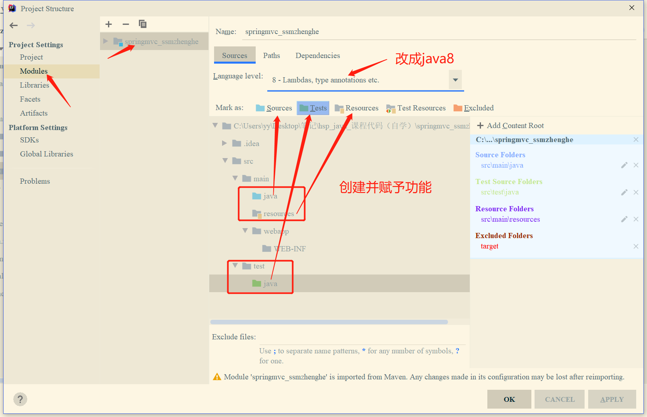
Task: Edit src\test\java test folder properties
Action: coord(624,192)
